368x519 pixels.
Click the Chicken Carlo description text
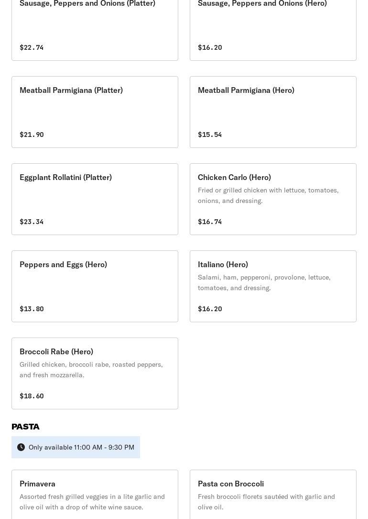[268, 195]
